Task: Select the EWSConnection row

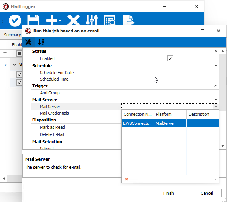Action: 170,123
